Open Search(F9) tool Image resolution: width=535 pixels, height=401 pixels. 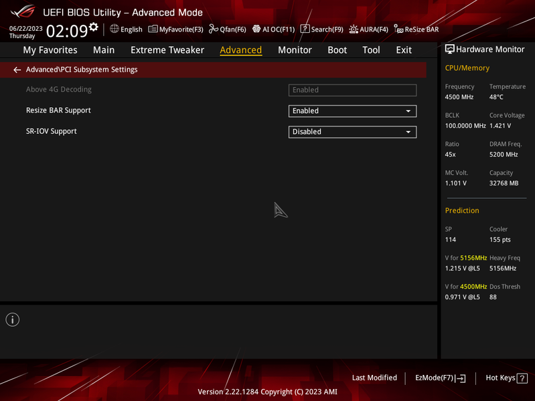tap(322, 29)
